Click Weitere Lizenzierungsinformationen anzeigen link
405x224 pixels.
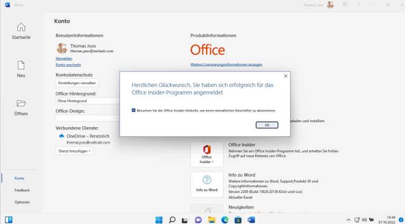226,64
